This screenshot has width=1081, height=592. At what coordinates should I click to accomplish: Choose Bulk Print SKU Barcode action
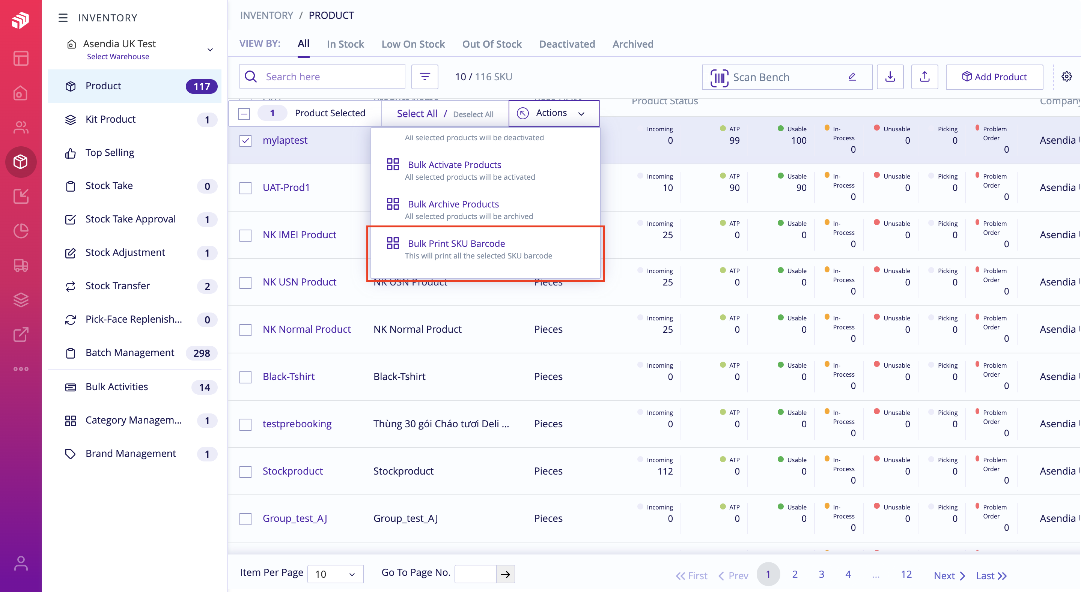point(485,249)
